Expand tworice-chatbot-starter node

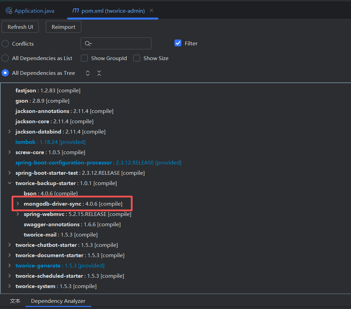(9, 245)
